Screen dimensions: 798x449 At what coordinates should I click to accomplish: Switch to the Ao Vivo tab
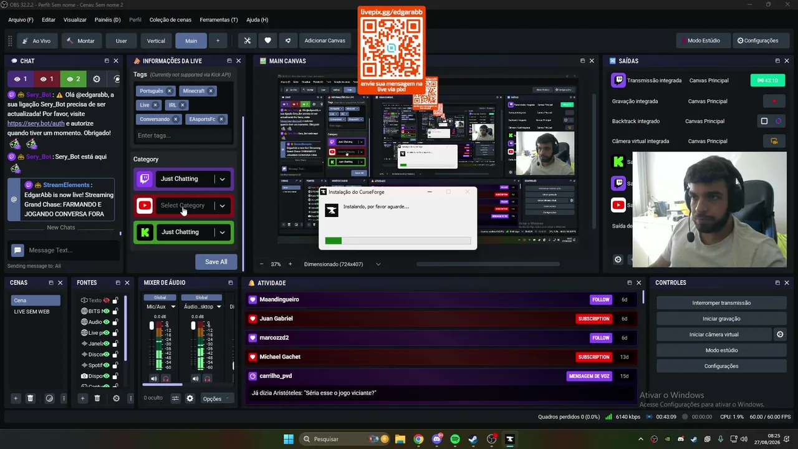[x=36, y=41]
